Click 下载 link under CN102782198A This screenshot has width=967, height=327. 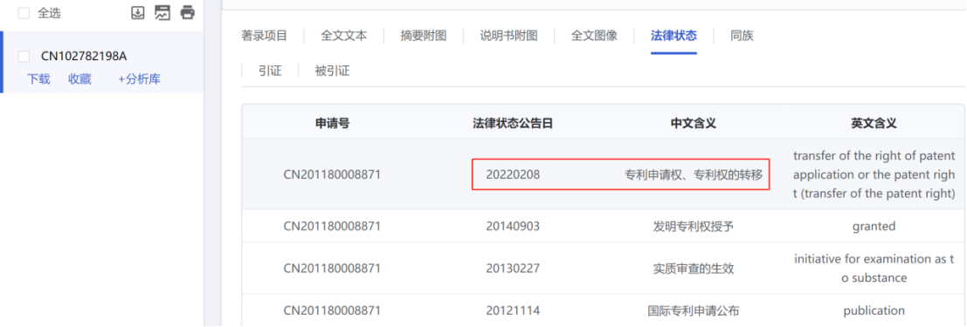click(x=38, y=78)
